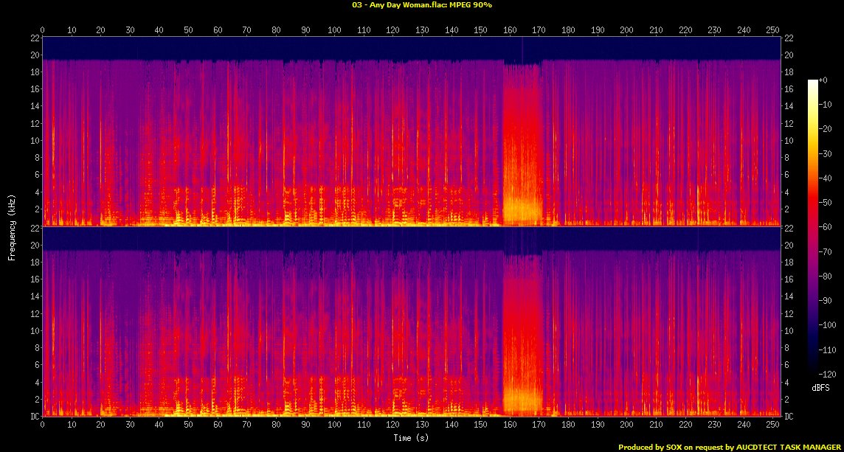Click the bright burst in the lower channel spectrogram
This screenshot has height=452, width=844.
pyautogui.click(x=522, y=339)
